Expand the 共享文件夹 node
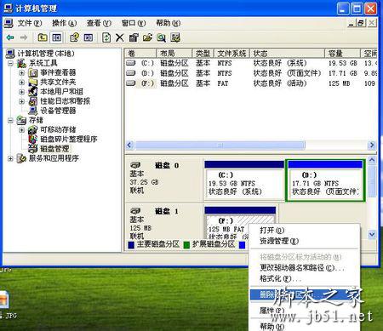 point(22,83)
